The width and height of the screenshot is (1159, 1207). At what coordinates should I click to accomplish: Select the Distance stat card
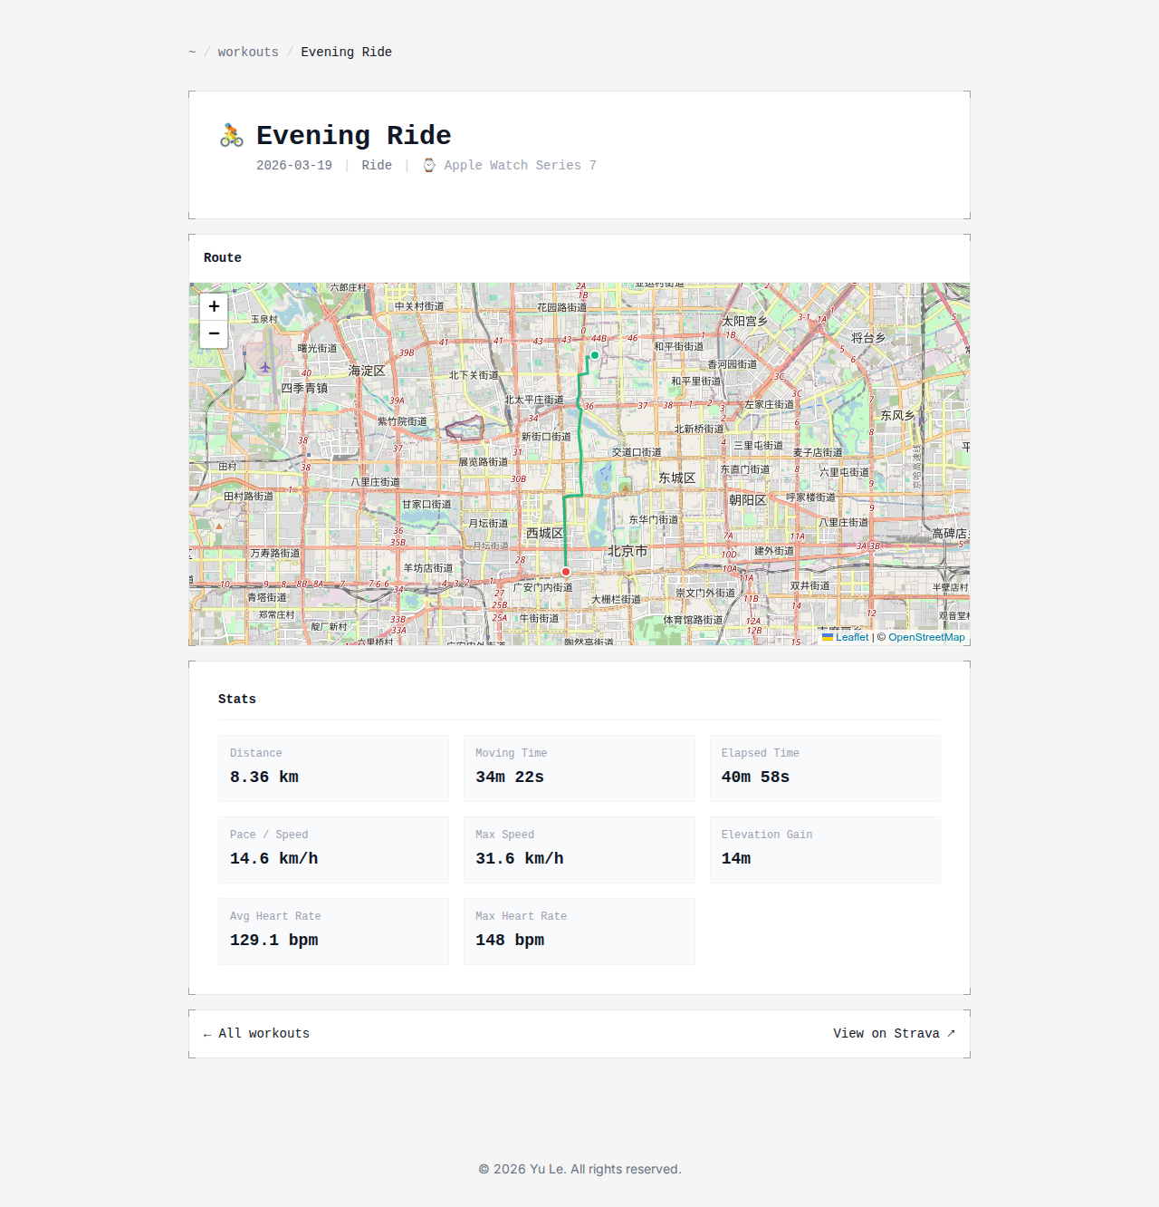pyautogui.click(x=333, y=768)
